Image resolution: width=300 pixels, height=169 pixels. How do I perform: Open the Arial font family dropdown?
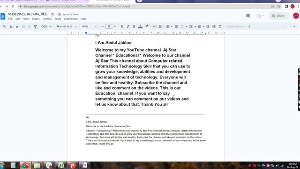[90, 26]
